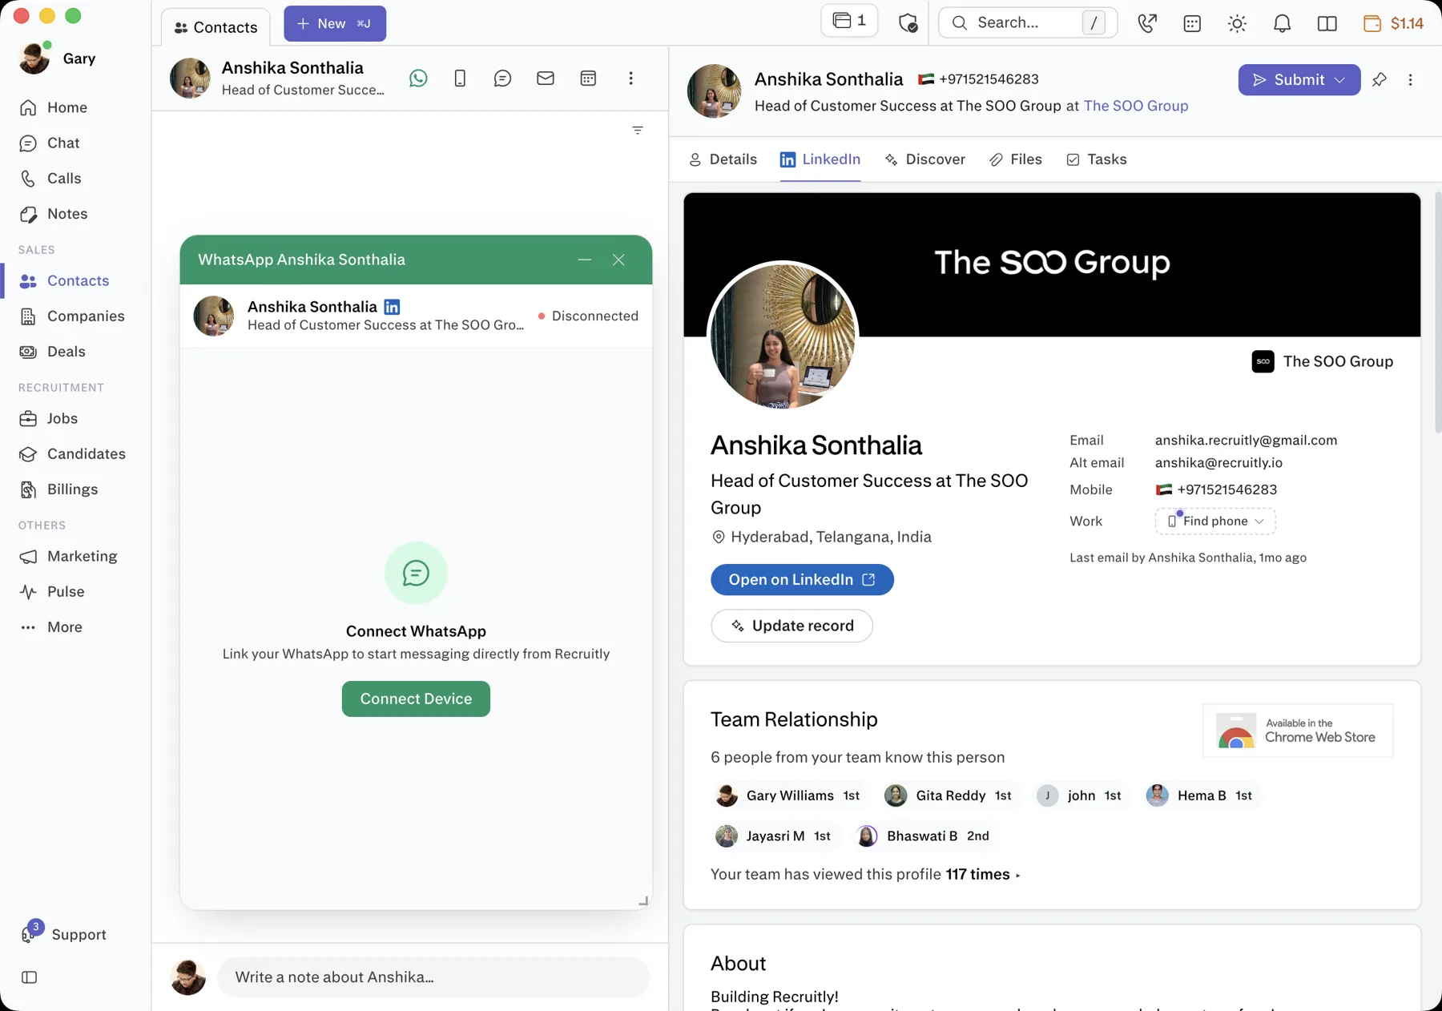Click The SOO Group company badge on card
The image size is (1442, 1011).
[x=1322, y=361]
